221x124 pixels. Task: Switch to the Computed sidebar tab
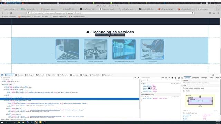click(195, 78)
